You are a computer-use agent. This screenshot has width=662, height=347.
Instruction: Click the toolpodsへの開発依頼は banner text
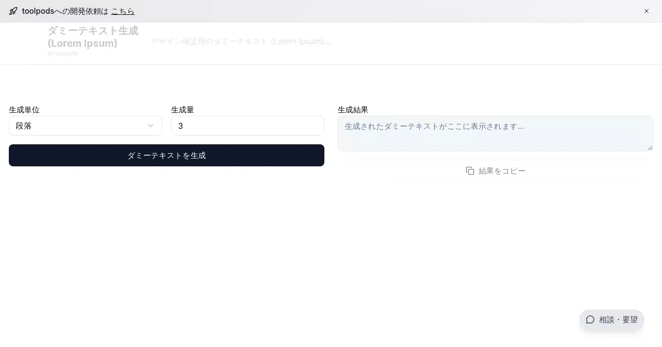point(65,11)
